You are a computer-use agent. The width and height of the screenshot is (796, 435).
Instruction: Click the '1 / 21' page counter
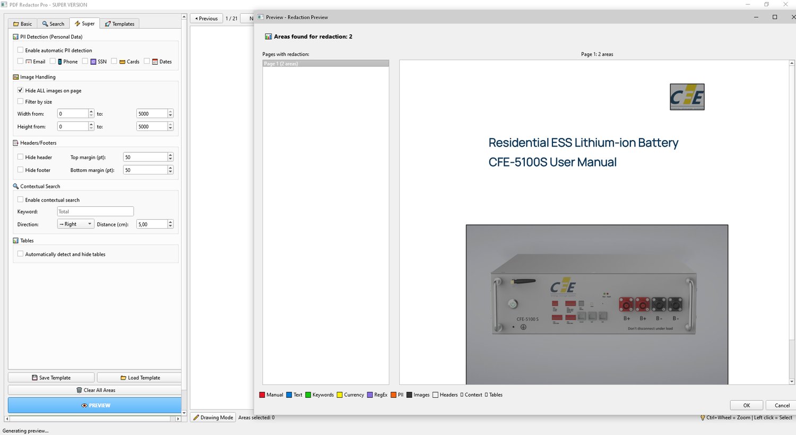(231, 18)
